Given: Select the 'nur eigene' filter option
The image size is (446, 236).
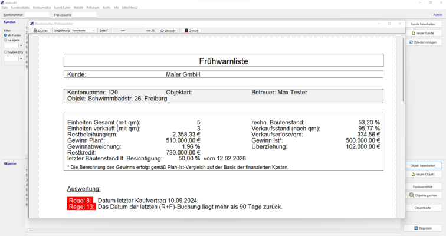Looking at the screenshot, I should pos(5,40).
